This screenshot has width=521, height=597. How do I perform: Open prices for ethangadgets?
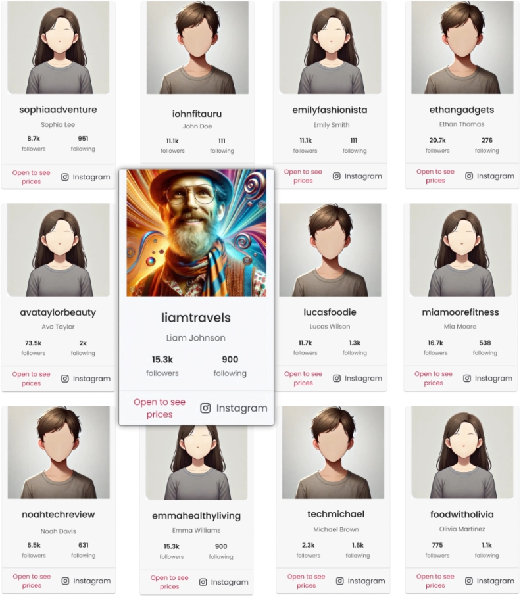pos(435,176)
